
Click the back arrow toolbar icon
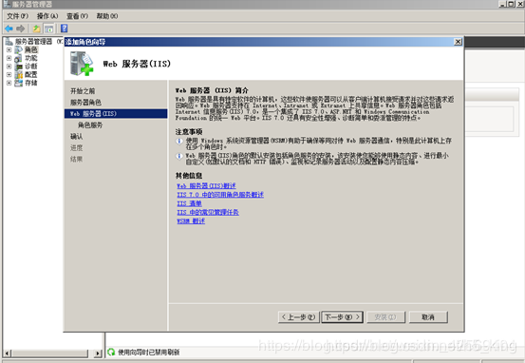(x=9, y=29)
